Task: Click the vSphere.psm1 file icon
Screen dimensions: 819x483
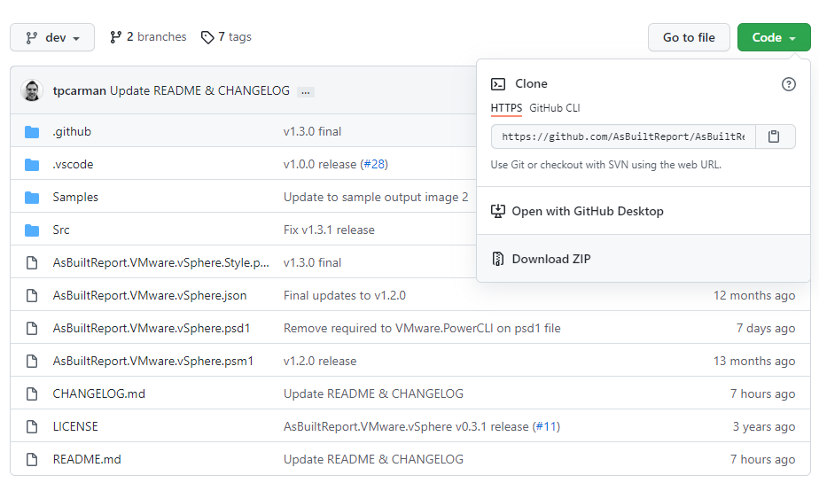Action: [32, 362]
